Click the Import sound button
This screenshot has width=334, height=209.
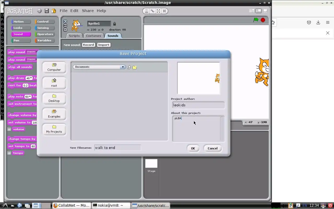(x=104, y=45)
